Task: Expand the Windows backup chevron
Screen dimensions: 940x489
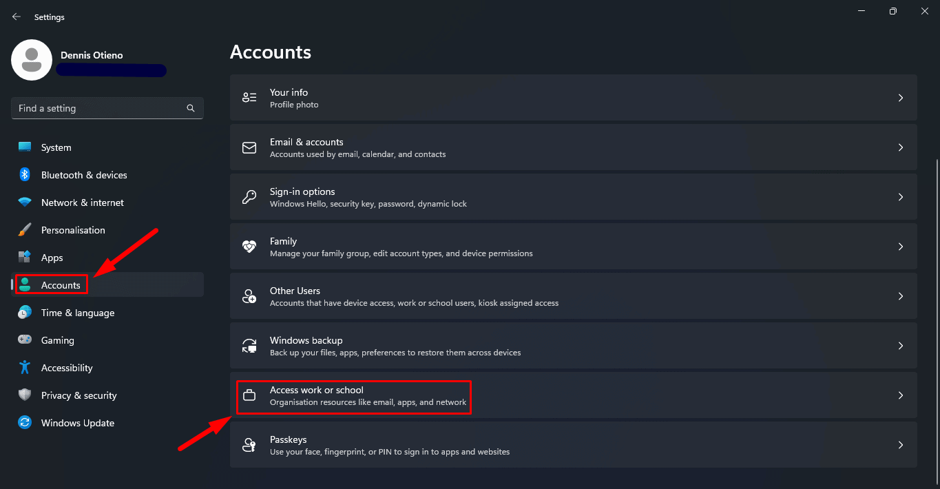Action: click(x=900, y=346)
